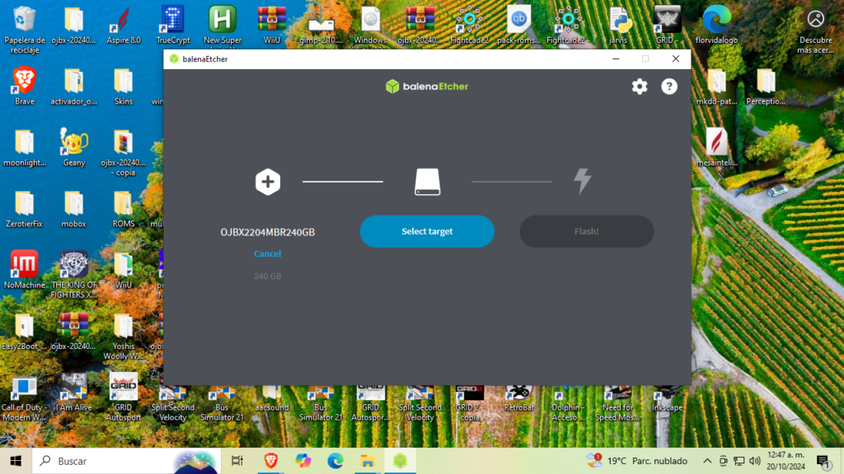Open the weather widget showing 19°C
844x474 pixels.
637,461
